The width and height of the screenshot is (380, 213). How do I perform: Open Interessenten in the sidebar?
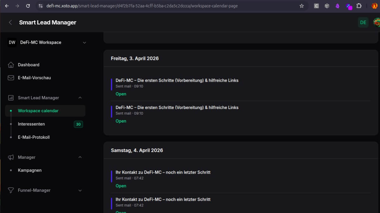[31, 124]
